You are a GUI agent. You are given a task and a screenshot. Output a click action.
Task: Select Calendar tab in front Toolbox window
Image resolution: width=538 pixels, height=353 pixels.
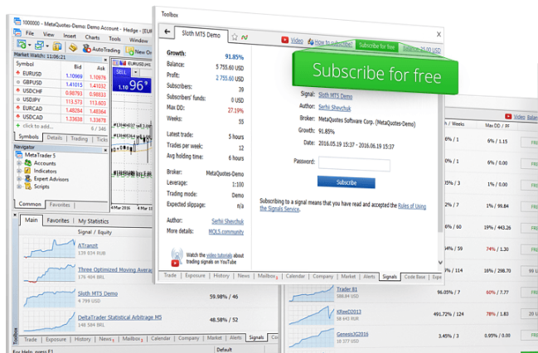(x=295, y=276)
